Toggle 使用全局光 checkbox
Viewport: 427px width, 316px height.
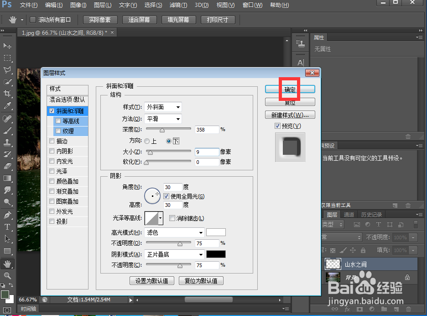tap(166, 196)
